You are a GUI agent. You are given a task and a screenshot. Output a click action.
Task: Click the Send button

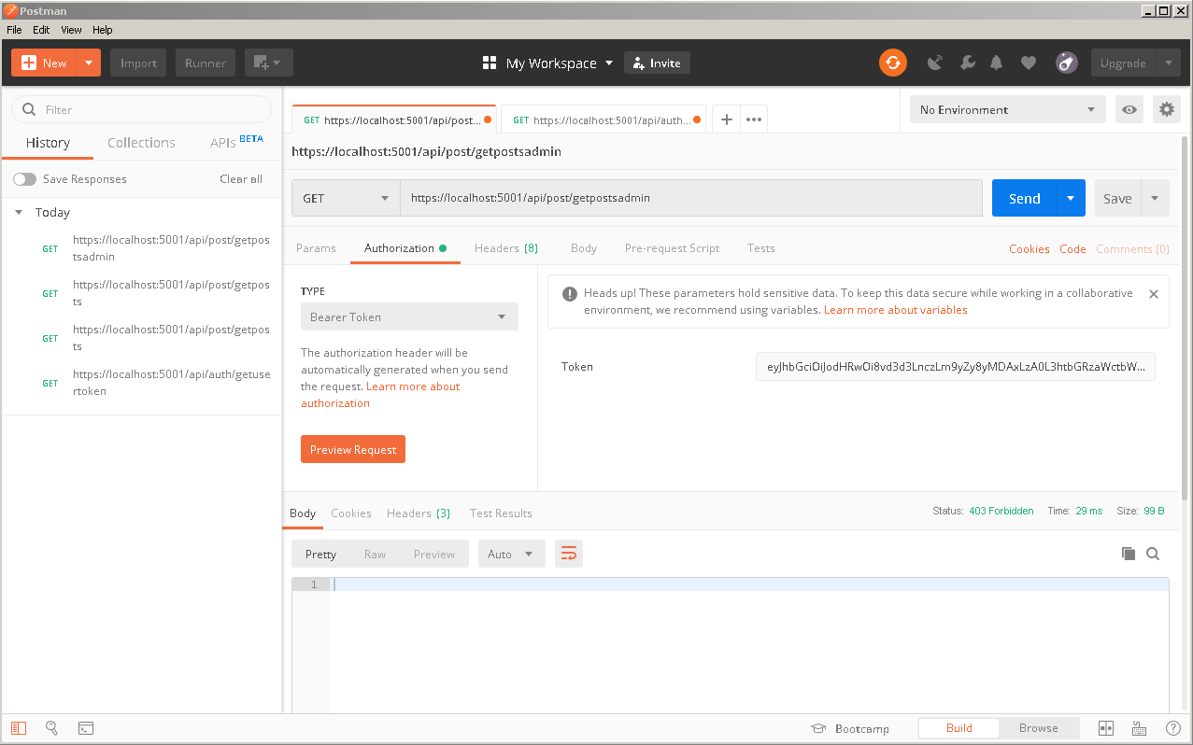coord(1024,198)
